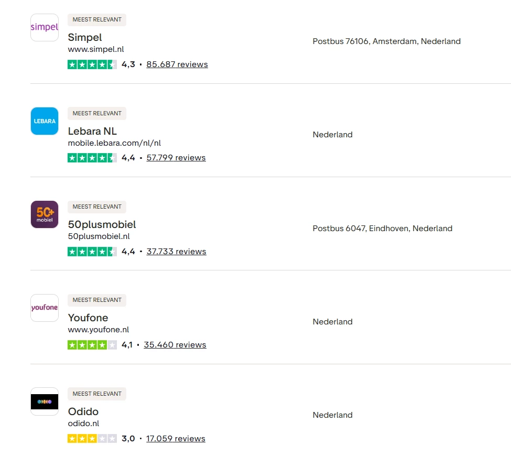This screenshot has height=456, width=511.
Task: Click the Meest Relevant badge above Simpel
Action: [97, 20]
